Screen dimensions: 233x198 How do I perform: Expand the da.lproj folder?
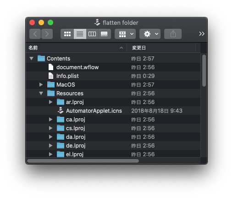coord(50,137)
